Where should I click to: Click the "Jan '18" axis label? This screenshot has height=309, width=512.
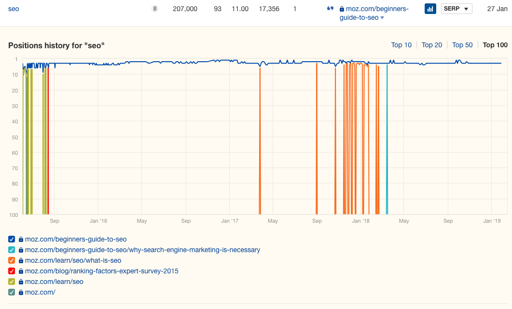(361, 221)
